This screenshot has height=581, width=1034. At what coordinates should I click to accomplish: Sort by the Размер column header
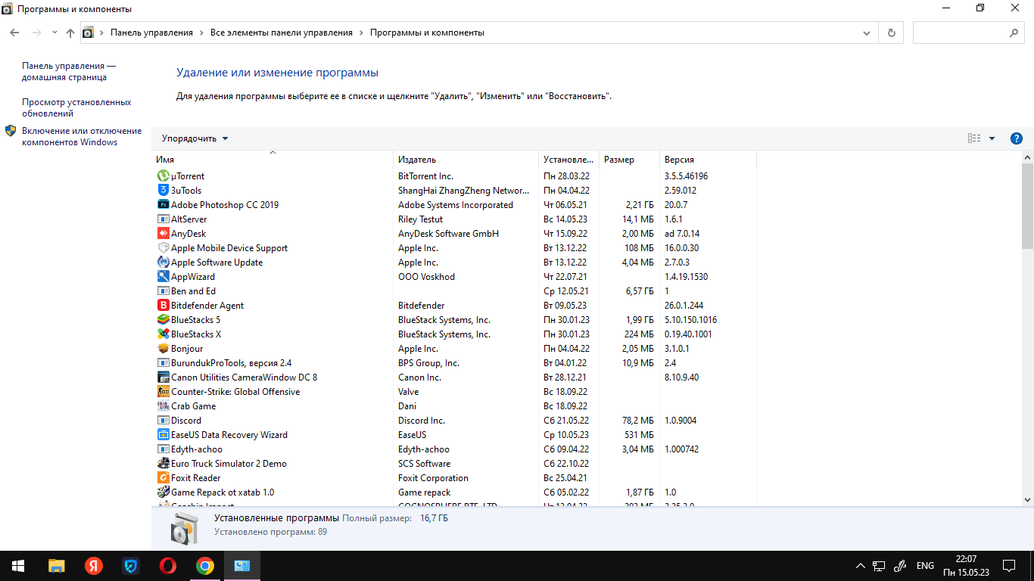[x=629, y=160]
